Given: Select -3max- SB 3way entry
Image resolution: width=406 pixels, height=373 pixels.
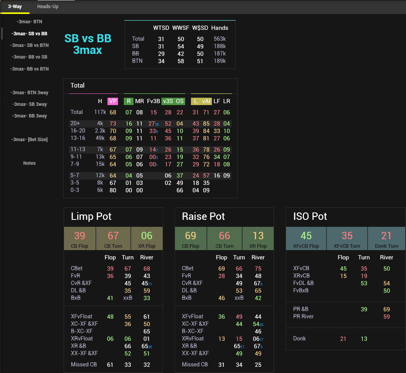Looking at the screenshot, I should coord(29,104).
